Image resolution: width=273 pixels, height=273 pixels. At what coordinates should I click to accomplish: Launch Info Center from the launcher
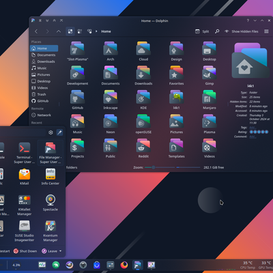point(51,177)
